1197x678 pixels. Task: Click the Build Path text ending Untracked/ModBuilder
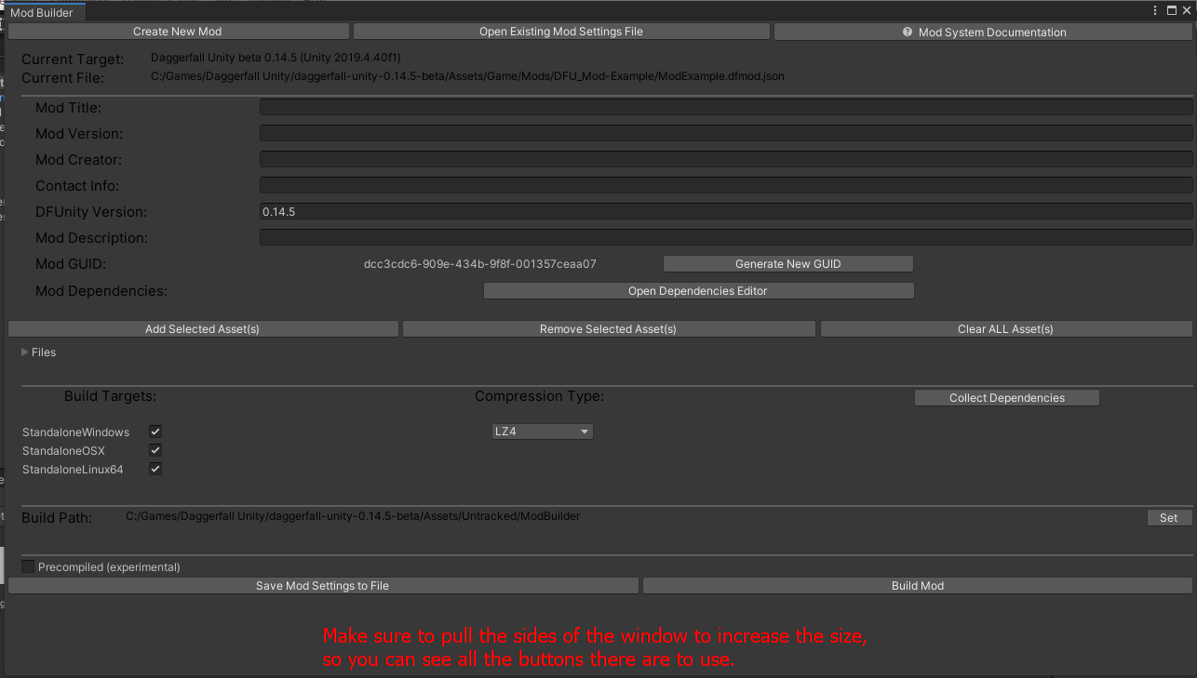353,516
